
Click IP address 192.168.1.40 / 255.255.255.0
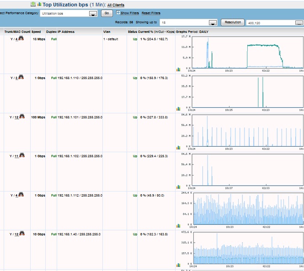79,234
